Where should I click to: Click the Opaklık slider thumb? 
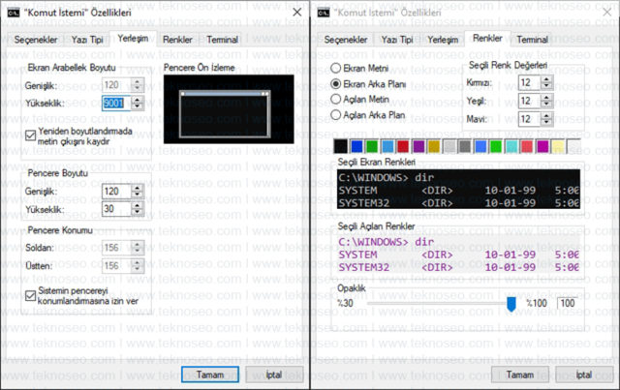point(511,304)
